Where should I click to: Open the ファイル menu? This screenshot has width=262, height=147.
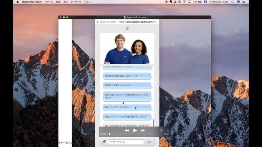(49, 2)
